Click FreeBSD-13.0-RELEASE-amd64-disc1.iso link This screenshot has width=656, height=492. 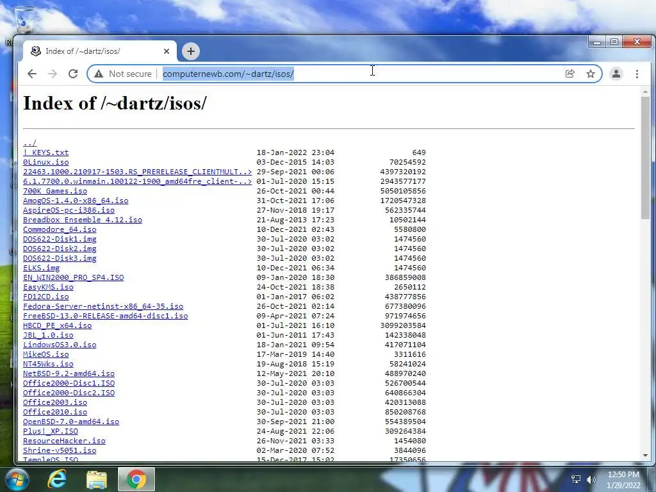pyautogui.click(x=106, y=316)
